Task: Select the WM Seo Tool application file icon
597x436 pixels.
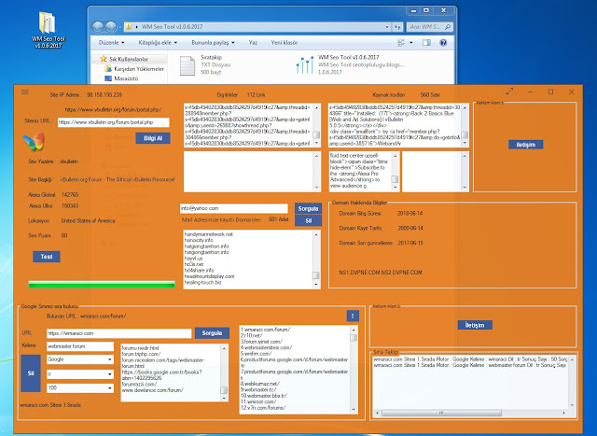Action: coord(305,65)
